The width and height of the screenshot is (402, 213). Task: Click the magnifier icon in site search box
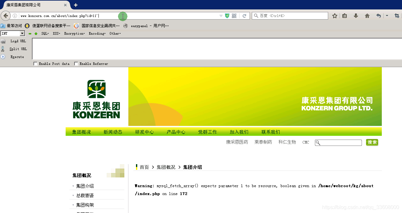click(318, 143)
